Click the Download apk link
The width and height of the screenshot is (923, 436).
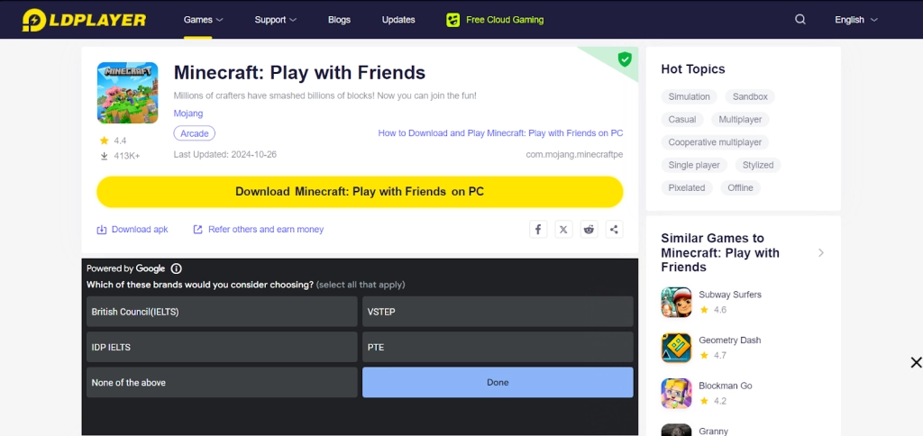pyautogui.click(x=140, y=230)
